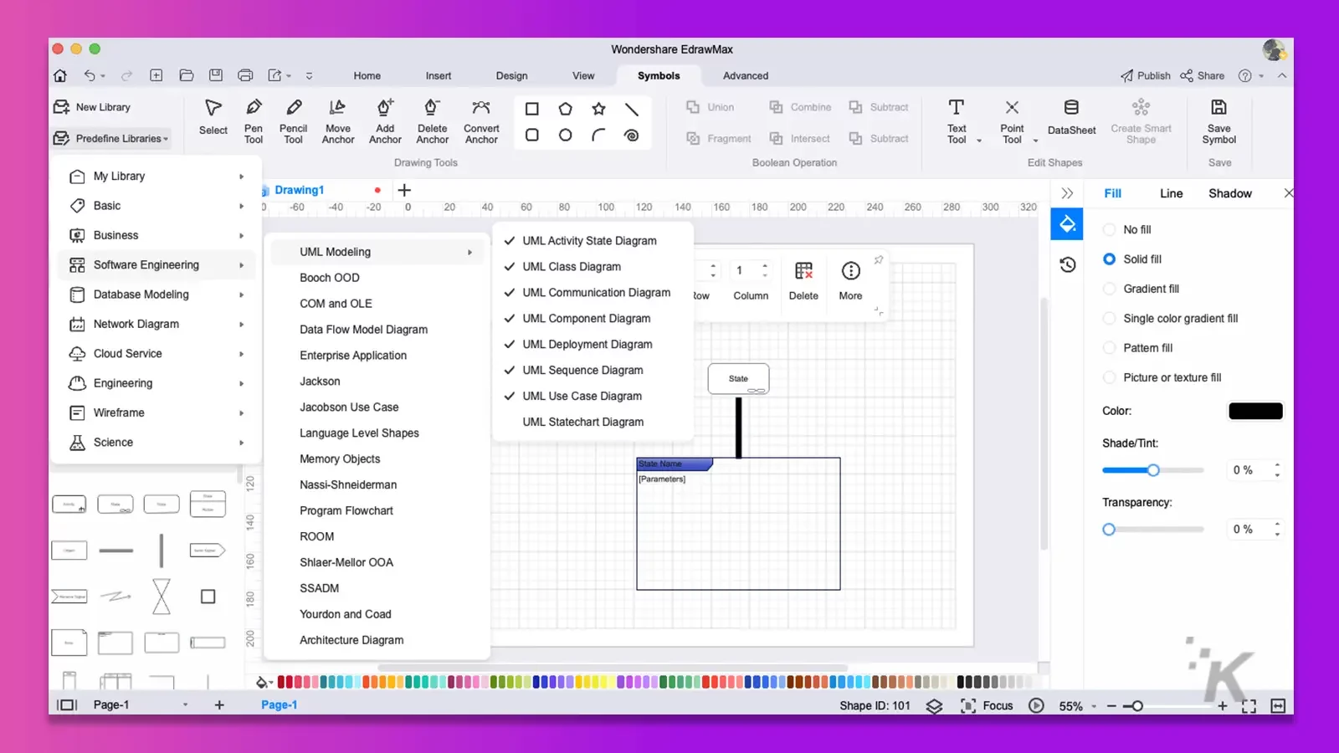1339x753 pixels.
Task: Pick the straight line drawing tool
Action: [632, 109]
